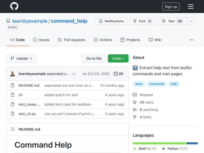Image resolution: width=204 pixels, height=153 pixels.
Task: View the 49 stars link
Action: pos(143,102)
